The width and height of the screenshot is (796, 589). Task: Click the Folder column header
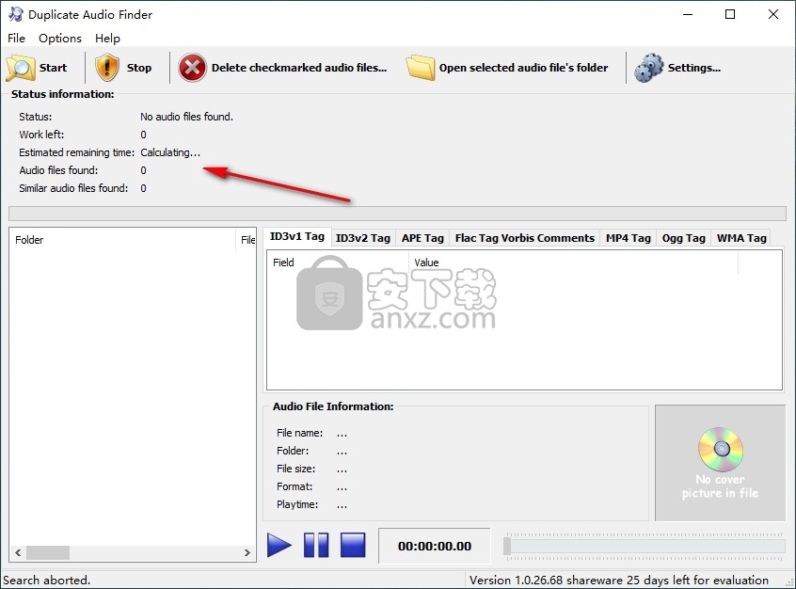[x=122, y=240]
